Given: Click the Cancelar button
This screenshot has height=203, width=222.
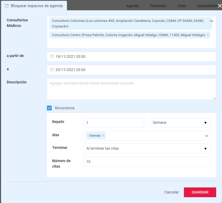Looking at the screenshot, I should pos(171,192).
